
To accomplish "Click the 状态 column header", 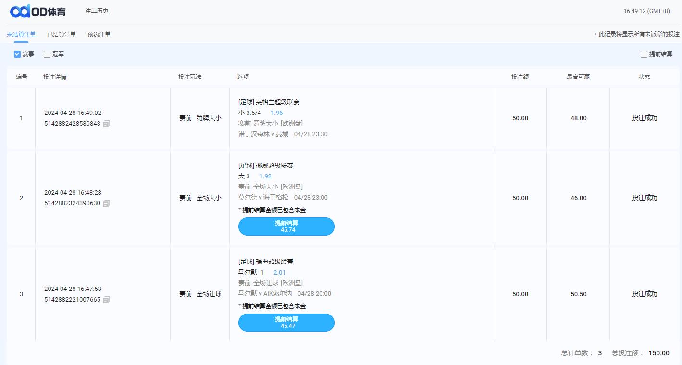I will tap(644, 77).
